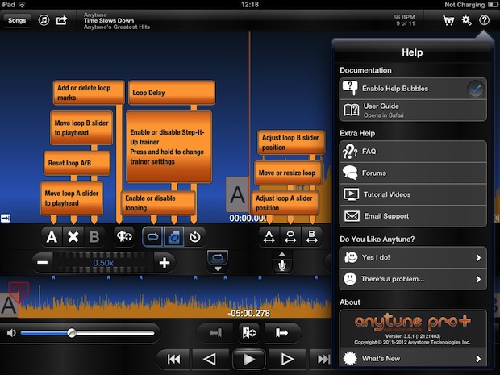
Task: Expand 'There's a problem...' row chevron
Action: pos(478,279)
